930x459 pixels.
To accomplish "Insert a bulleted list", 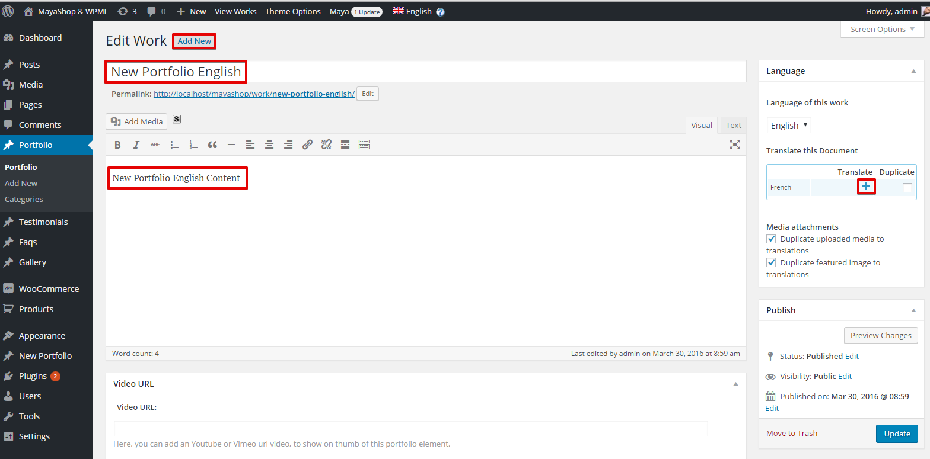I will coord(174,145).
